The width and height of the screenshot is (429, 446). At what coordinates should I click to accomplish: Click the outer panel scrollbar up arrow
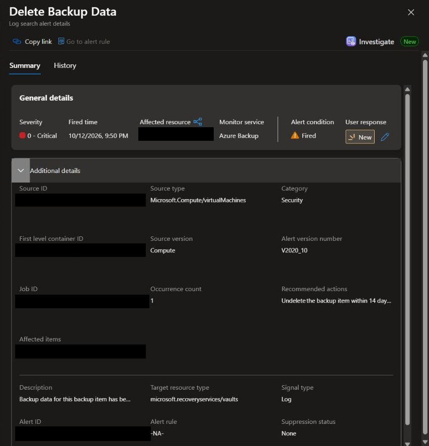(425, 55)
